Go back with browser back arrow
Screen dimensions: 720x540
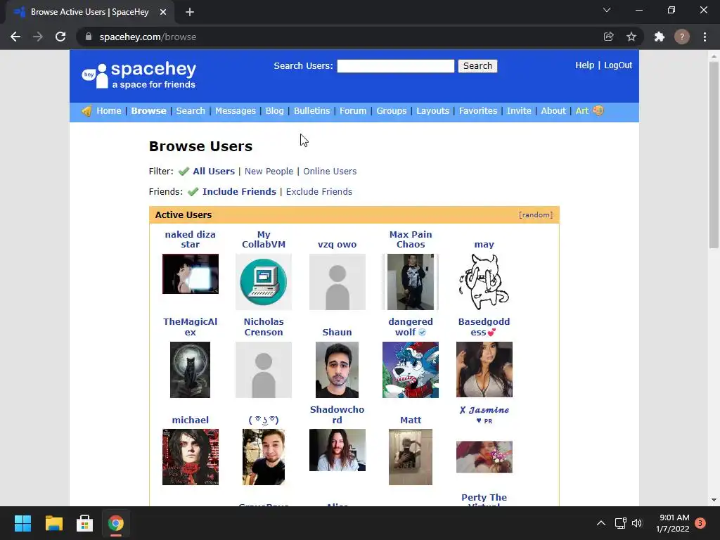pos(15,37)
